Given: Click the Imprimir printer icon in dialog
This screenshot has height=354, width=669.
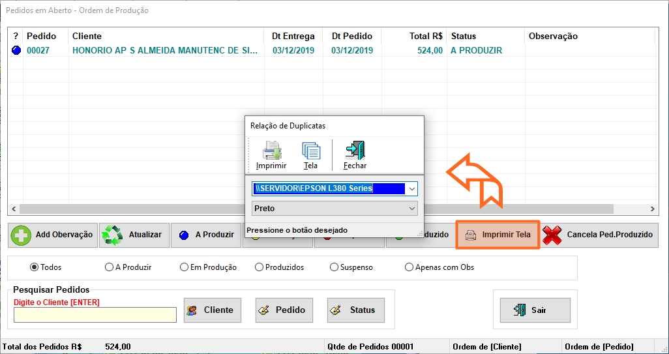Looking at the screenshot, I should point(271,151).
